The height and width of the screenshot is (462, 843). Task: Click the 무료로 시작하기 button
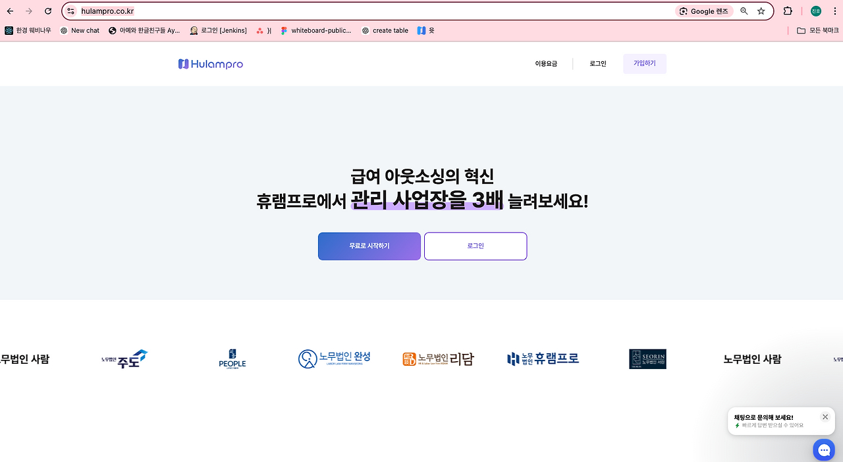pos(369,246)
